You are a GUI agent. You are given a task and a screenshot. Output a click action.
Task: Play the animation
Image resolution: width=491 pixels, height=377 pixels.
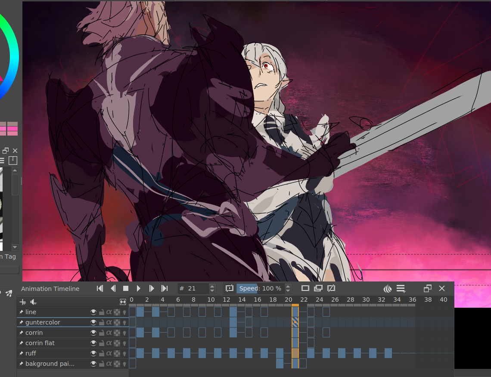click(139, 288)
